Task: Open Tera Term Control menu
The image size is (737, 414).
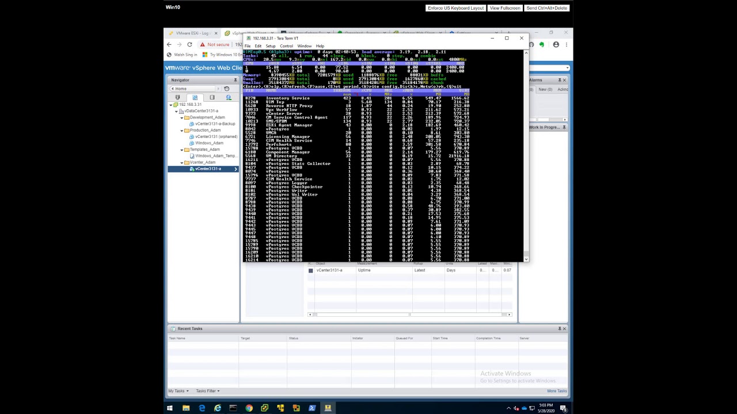Action: click(x=286, y=46)
